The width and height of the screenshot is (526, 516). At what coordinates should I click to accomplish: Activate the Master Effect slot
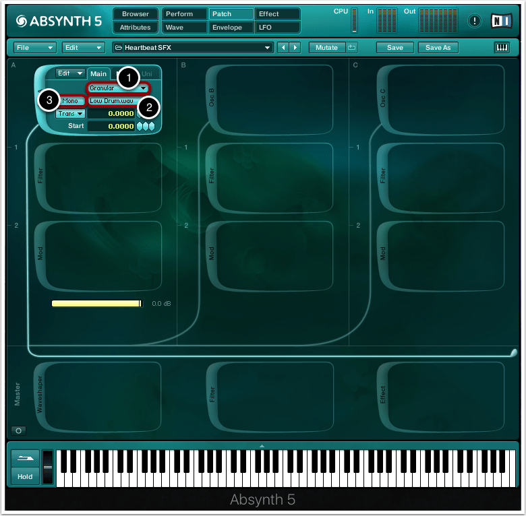[x=440, y=396]
